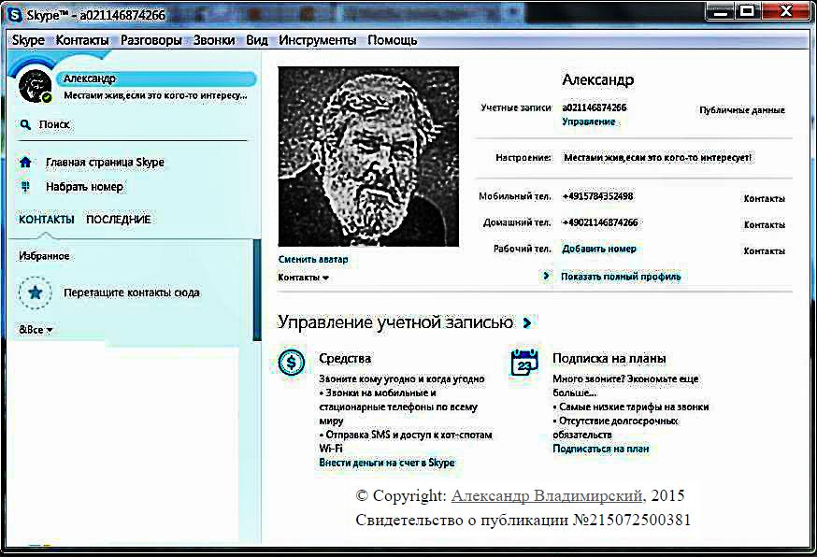Open Контакты visibility for work phone

coord(765,250)
